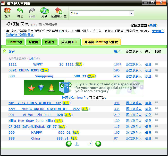Viewport: 168px width, 156px height.
Task: Click user count 595
Action: point(117,70)
